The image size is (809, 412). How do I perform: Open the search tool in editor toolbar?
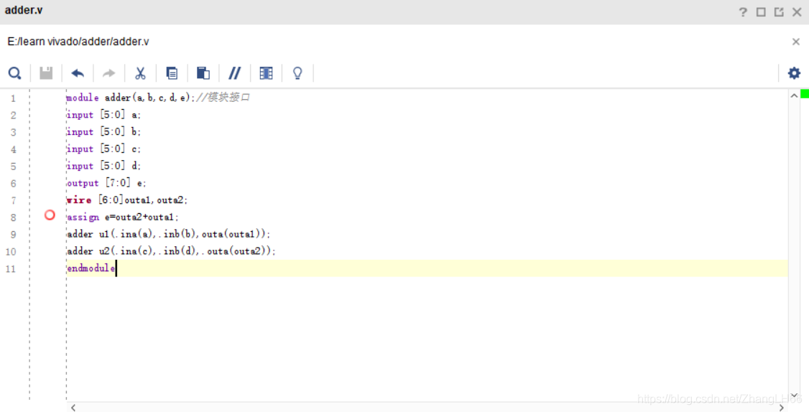[14, 73]
